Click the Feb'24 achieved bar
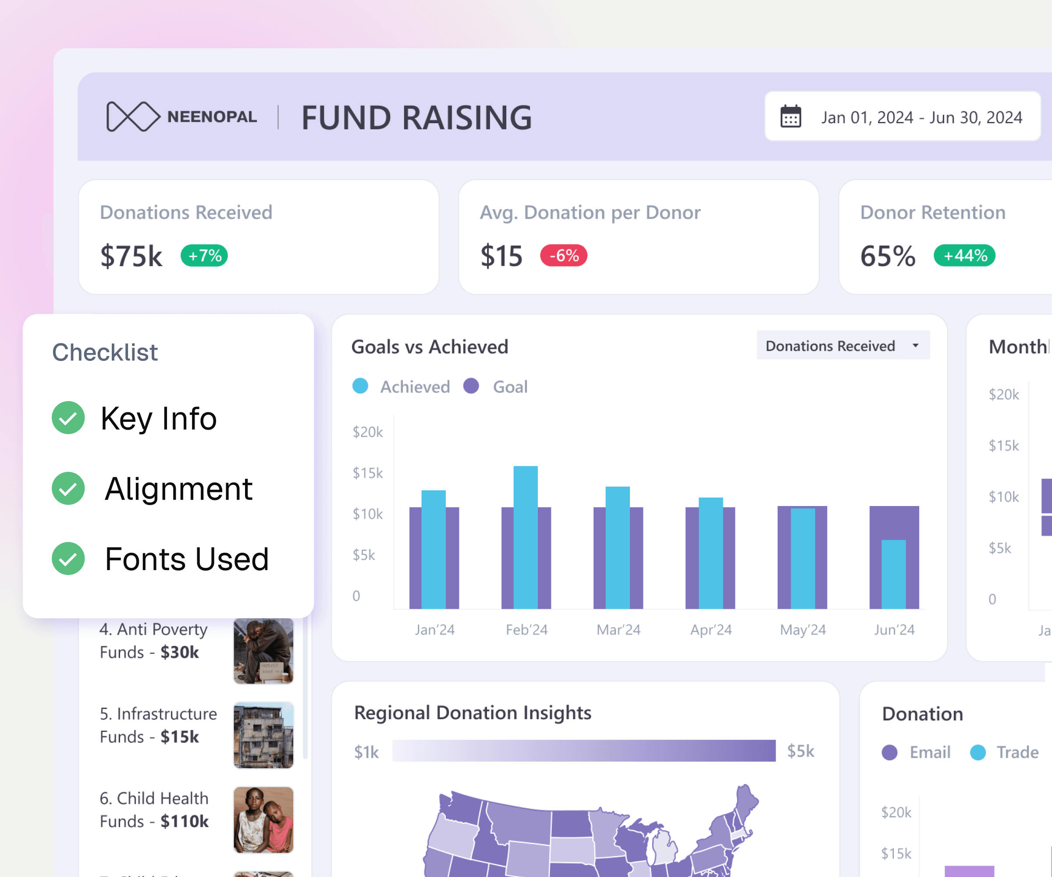Image resolution: width=1052 pixels, height=877 pixels. point(526,537)
